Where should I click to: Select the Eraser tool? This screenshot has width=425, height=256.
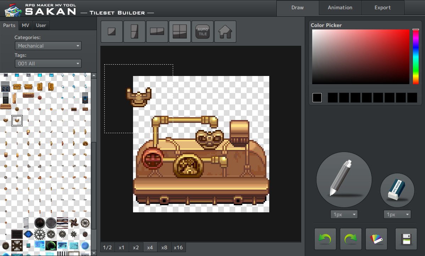point(397,190)
